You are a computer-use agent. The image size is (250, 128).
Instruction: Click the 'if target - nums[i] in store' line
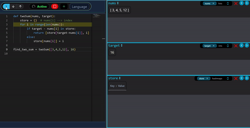51,29
